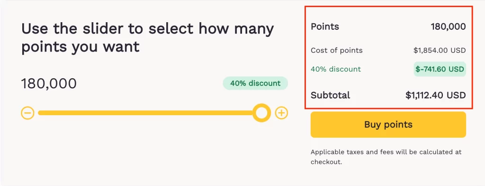This screenshot has height=186, width=485.
Task: Click the Cost of points label
Action: (337, 51)
